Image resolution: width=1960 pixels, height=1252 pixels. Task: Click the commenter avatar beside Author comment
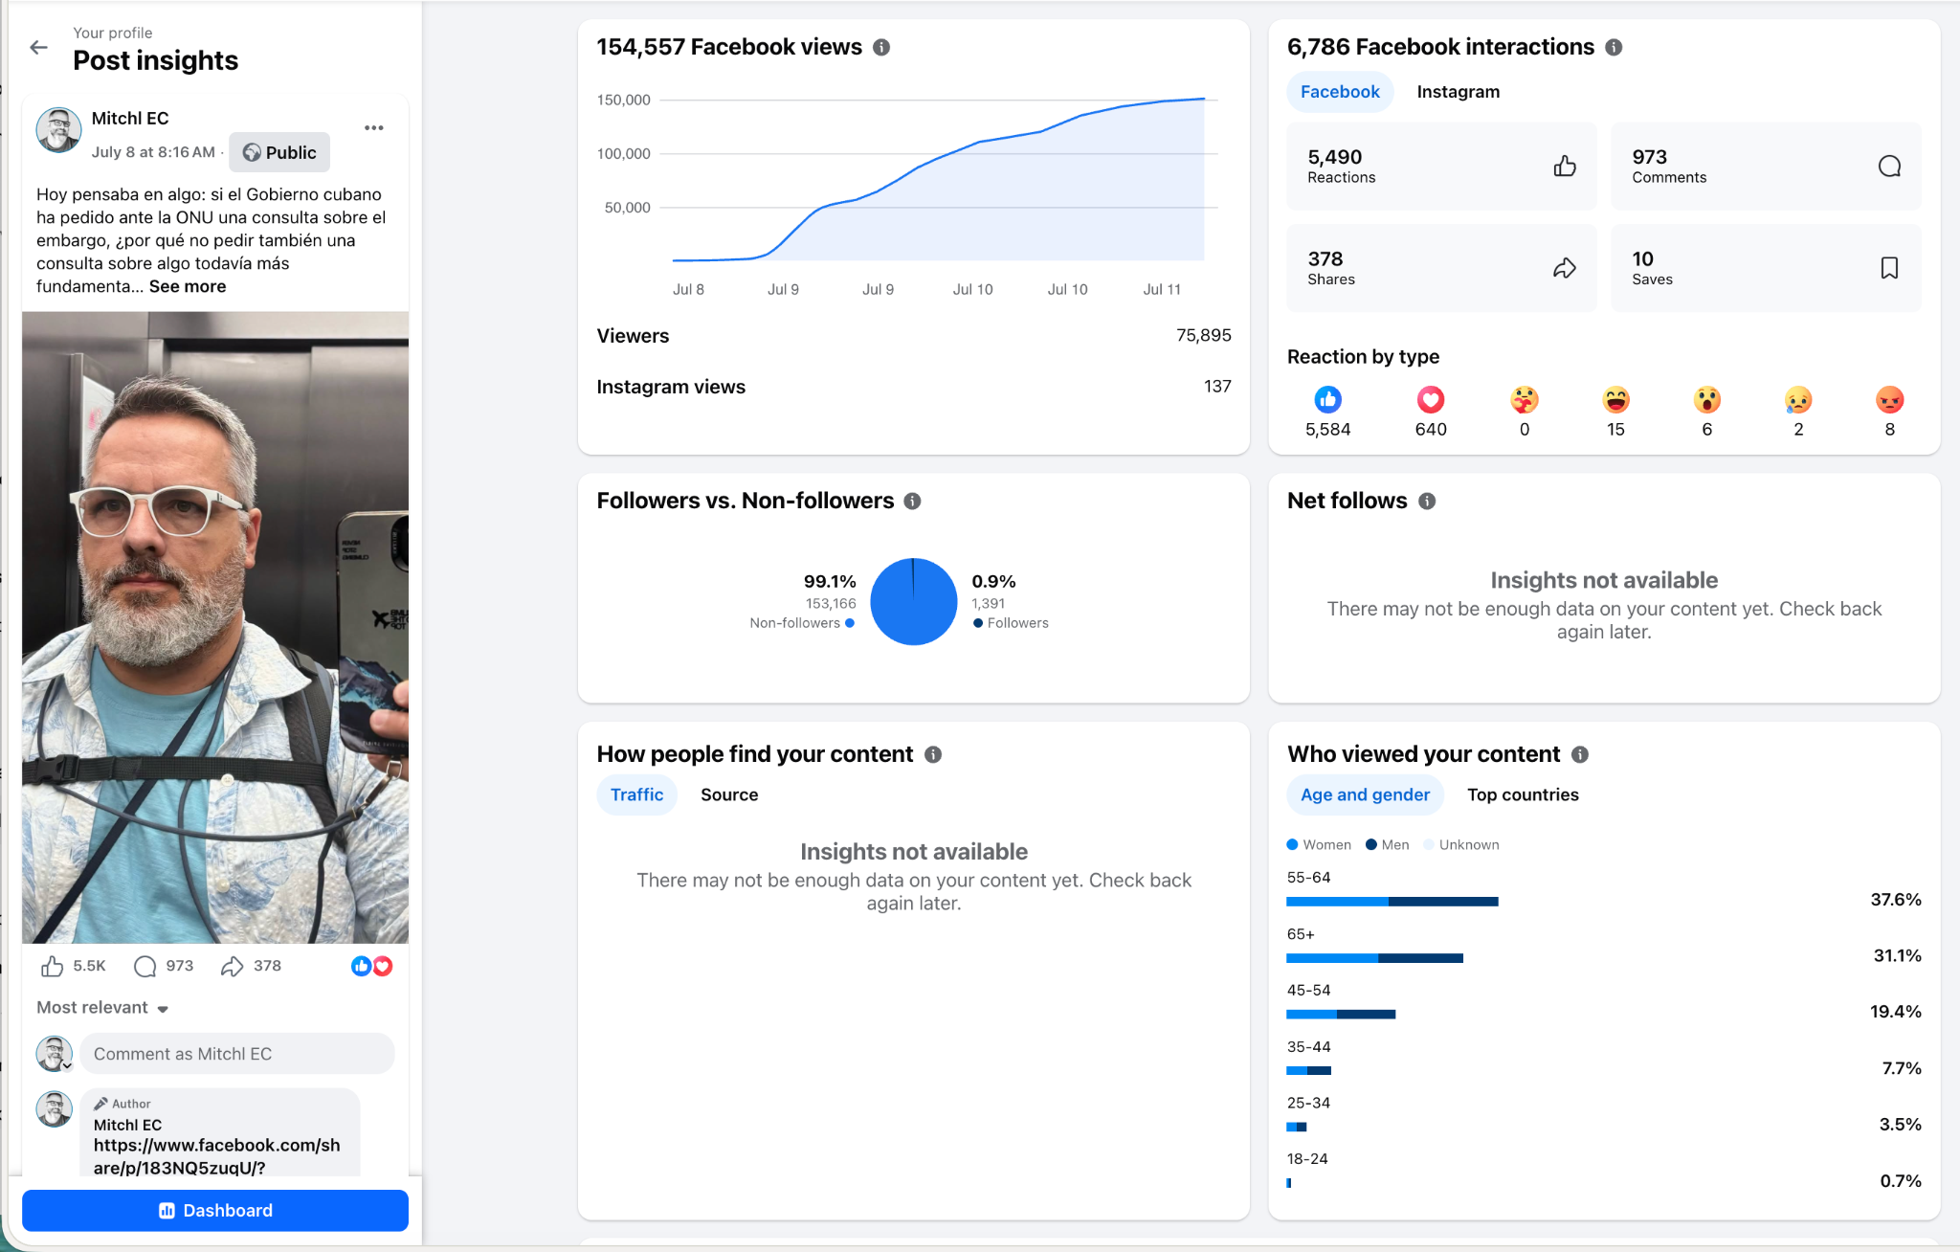(55, 1108)
